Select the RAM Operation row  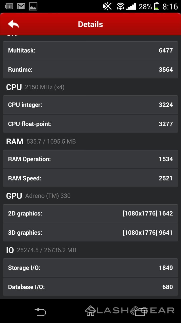tap(90, 159)
